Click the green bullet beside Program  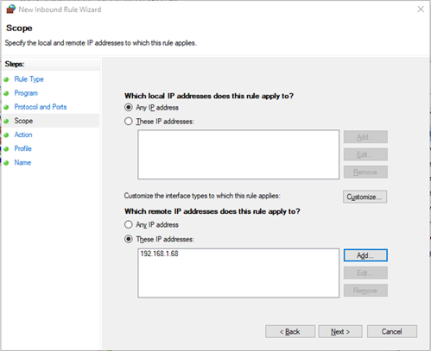click(x=6, y=93)
